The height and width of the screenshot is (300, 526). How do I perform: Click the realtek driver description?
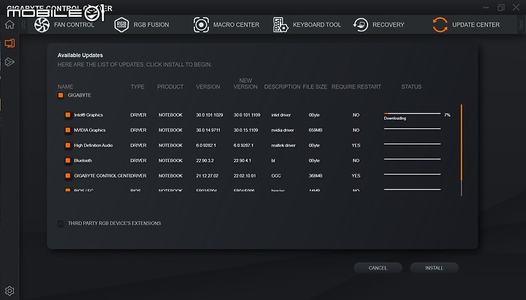click(283, 145)
